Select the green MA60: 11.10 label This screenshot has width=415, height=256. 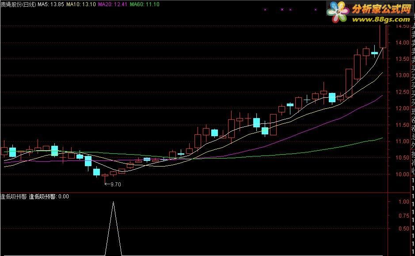pos(145,4)
